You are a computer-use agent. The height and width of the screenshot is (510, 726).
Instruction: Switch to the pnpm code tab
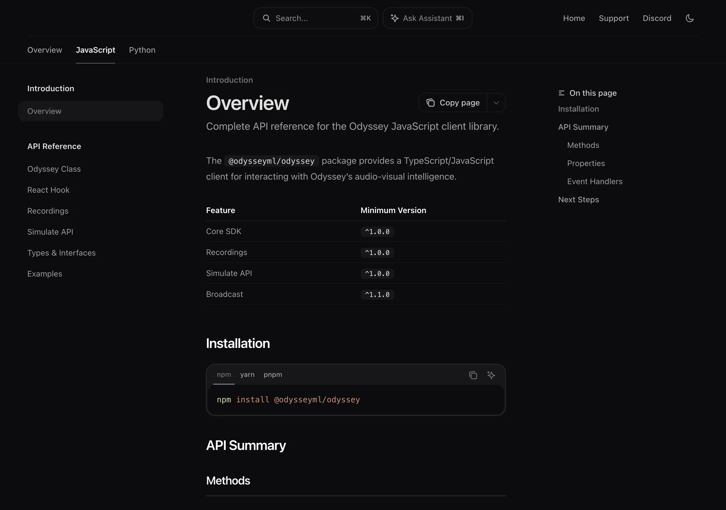pos(273,375)
